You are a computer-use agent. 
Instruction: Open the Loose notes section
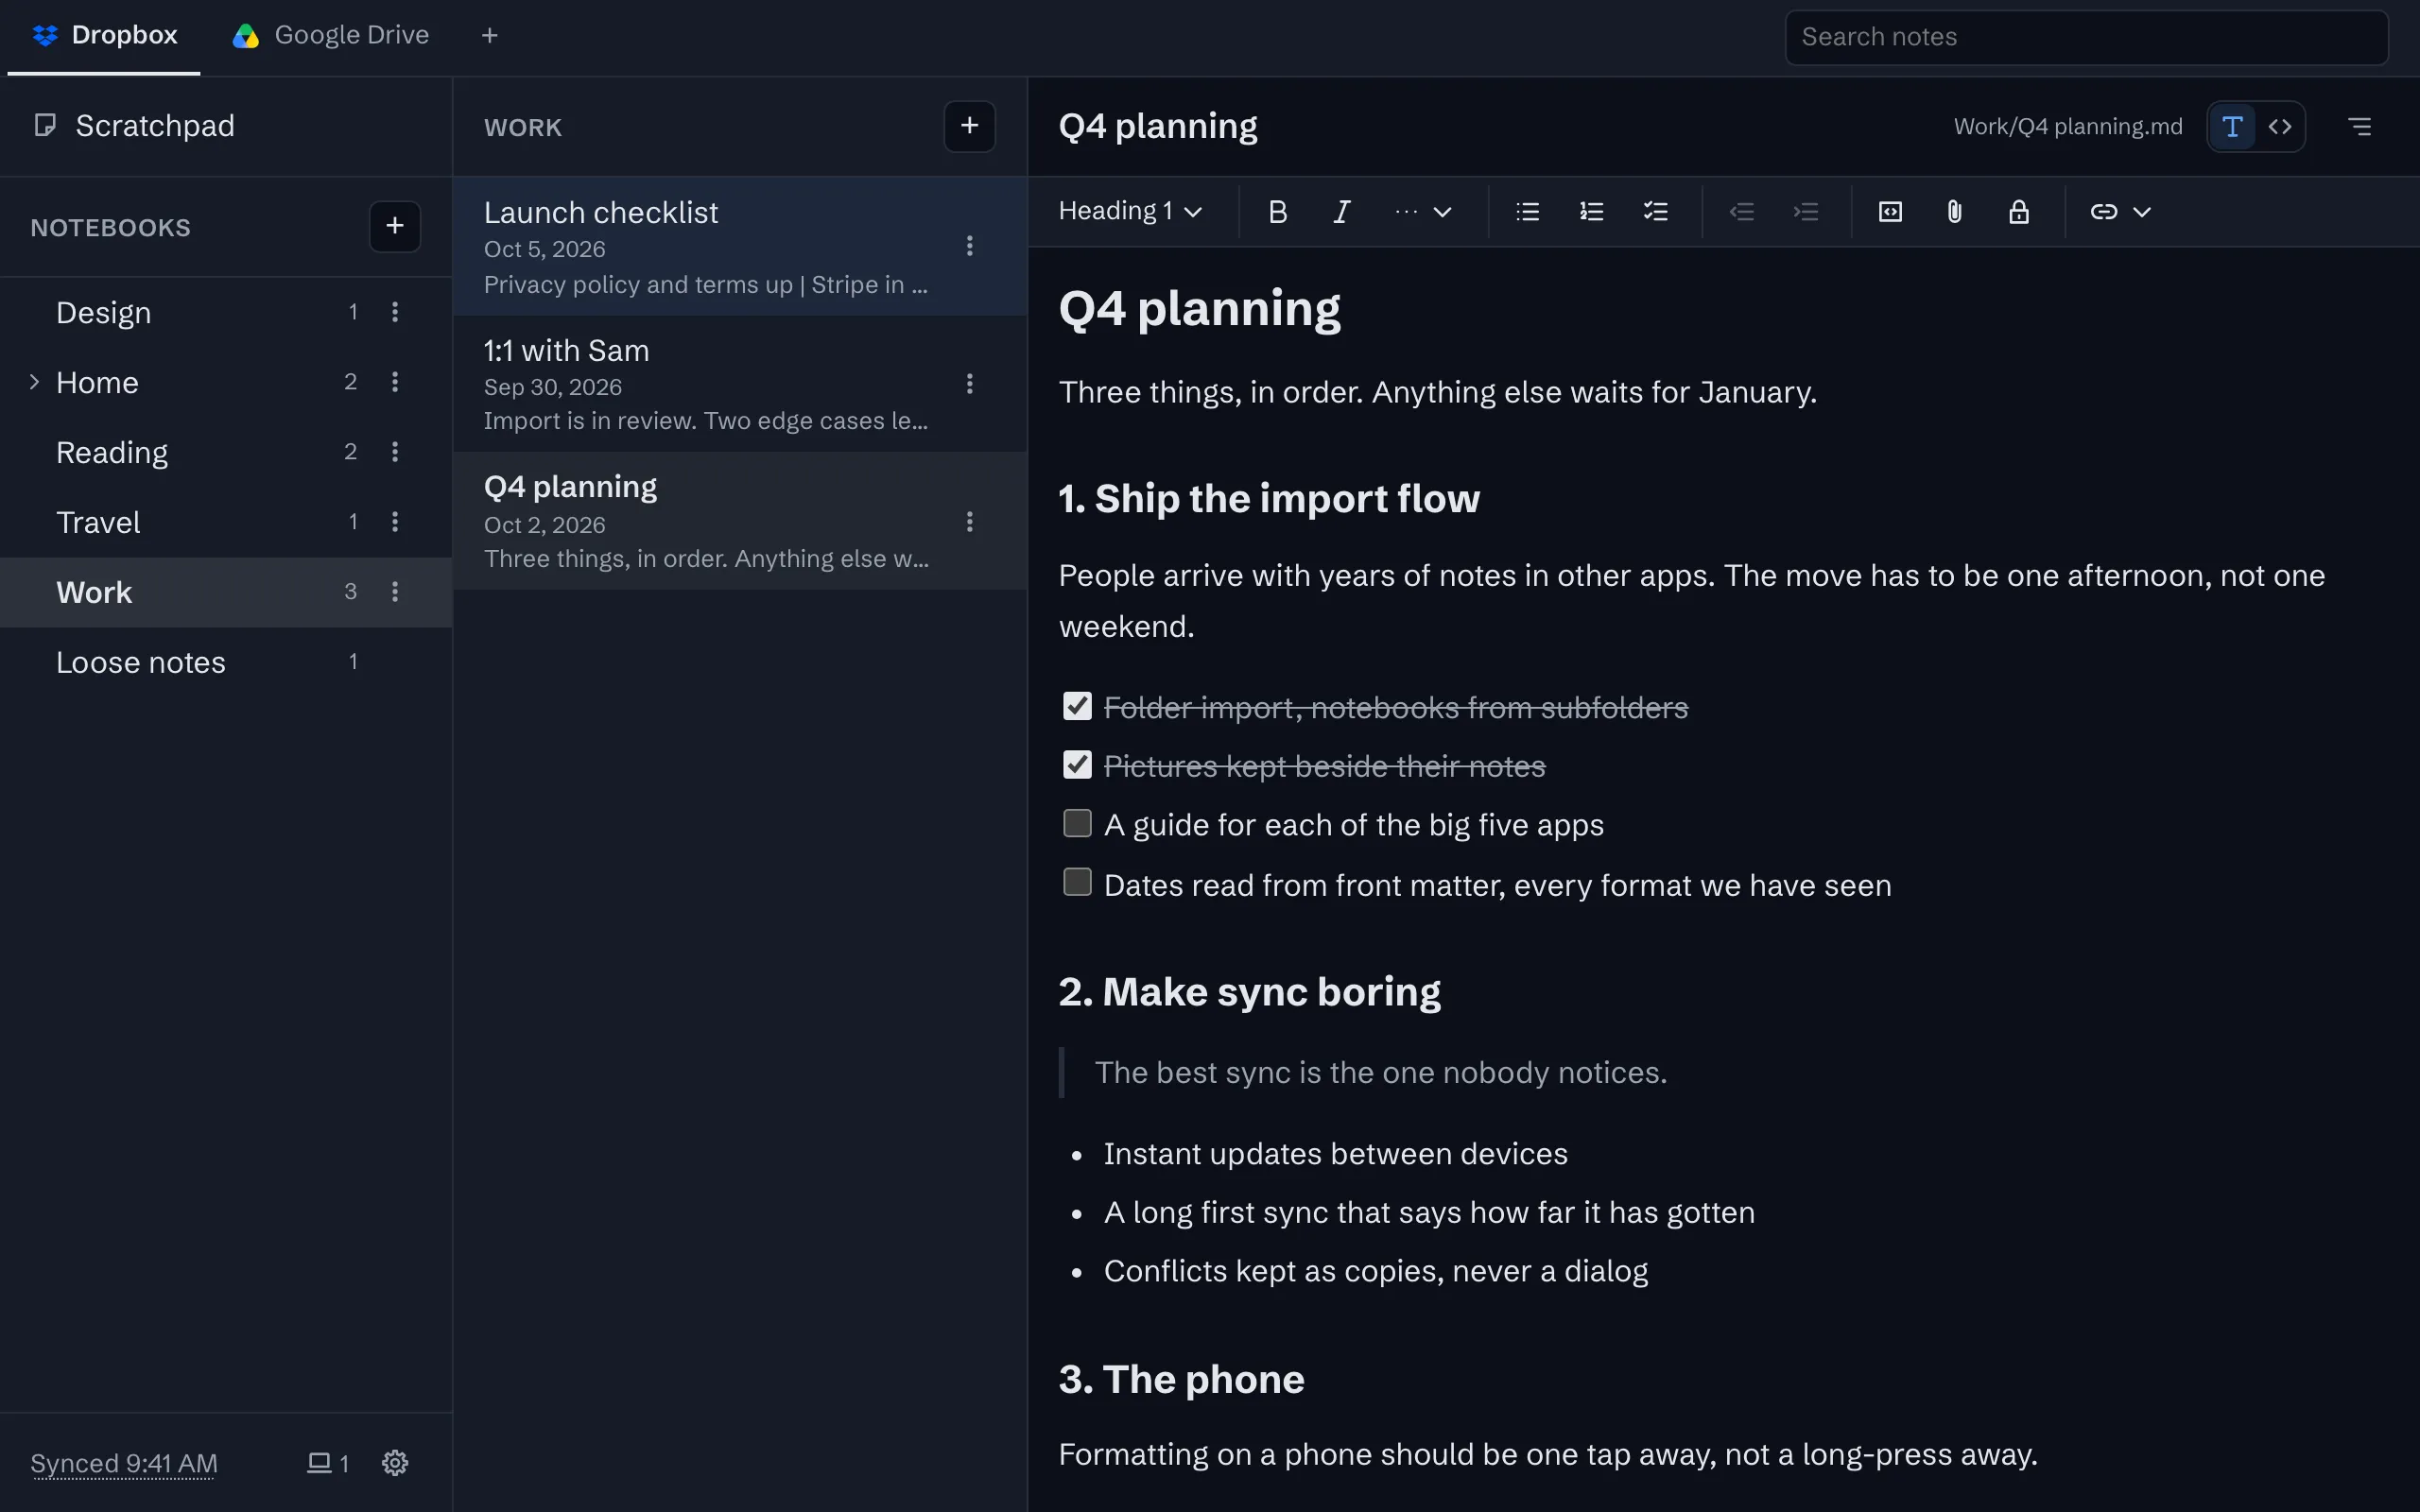click(x=226, y=662)
